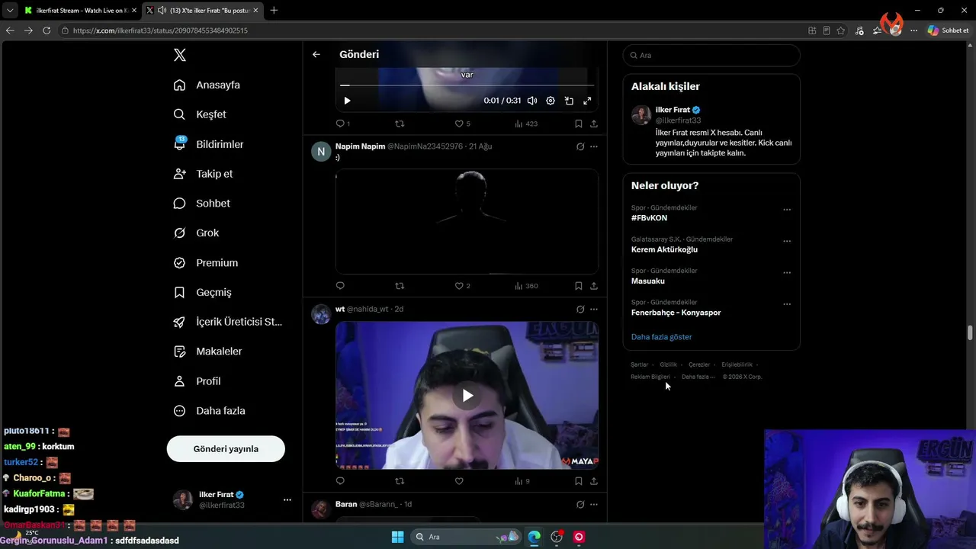Click the Makaleler icon in sidebar

tap(179, 352)
